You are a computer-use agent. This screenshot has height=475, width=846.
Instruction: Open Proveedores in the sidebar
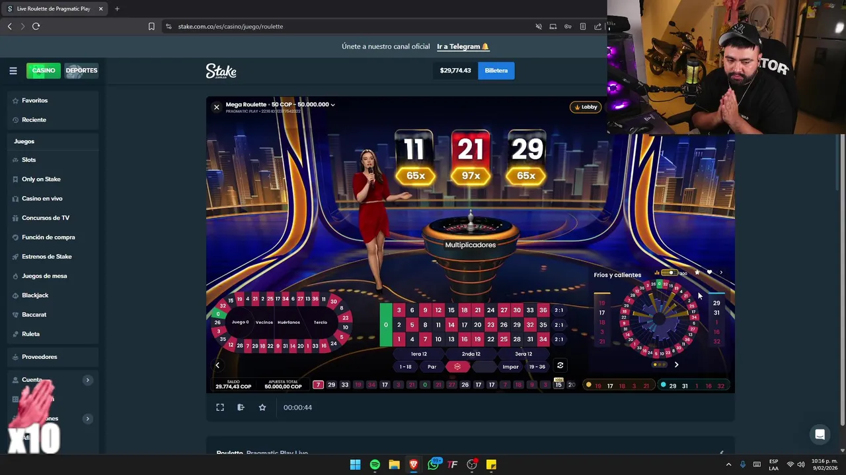[53, 357]
